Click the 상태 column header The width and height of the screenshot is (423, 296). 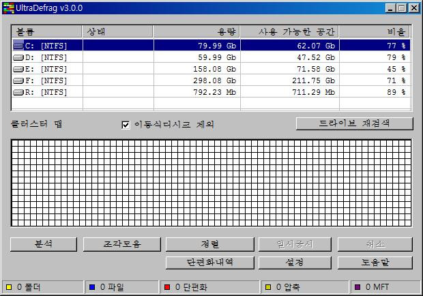tap(117, 32)
